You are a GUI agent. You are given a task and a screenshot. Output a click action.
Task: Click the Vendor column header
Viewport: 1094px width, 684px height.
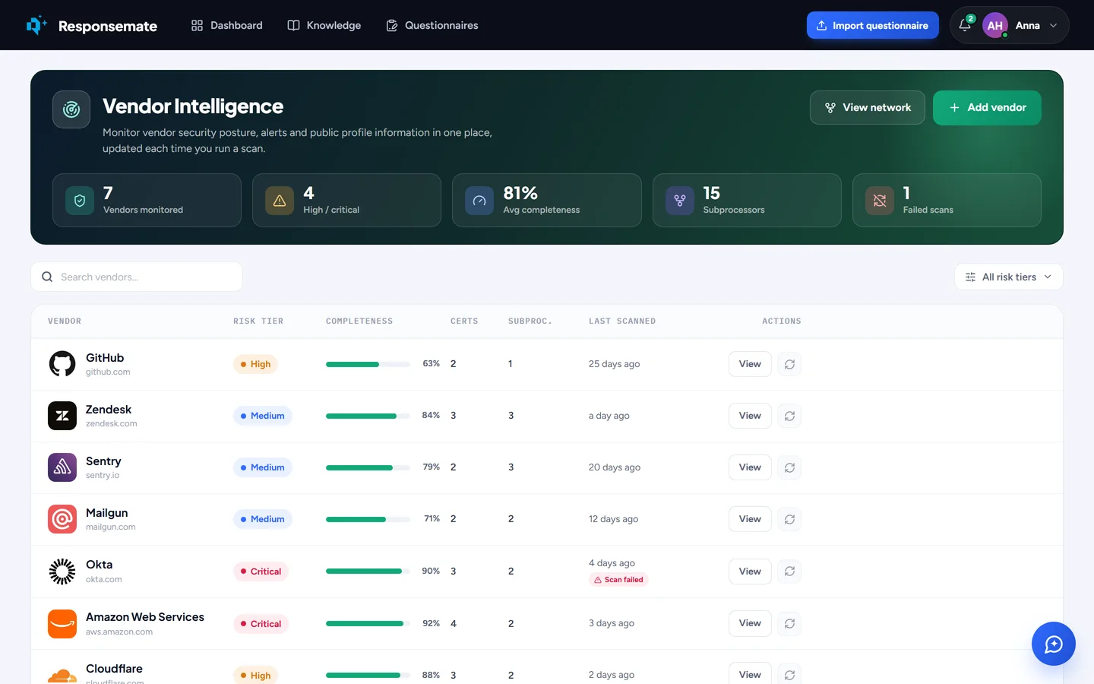[65, 321]
